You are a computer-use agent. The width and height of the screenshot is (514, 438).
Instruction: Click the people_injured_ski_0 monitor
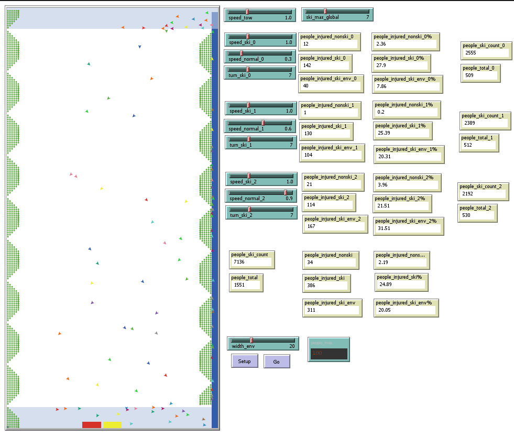coord(325,63)
